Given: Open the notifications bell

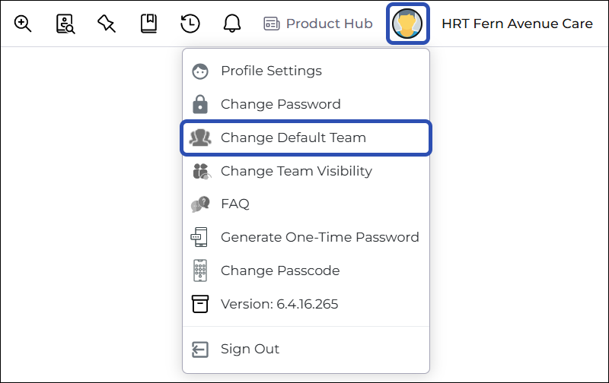Looking at the screenshot, I should pyautogui.click(x=232, y=24).
